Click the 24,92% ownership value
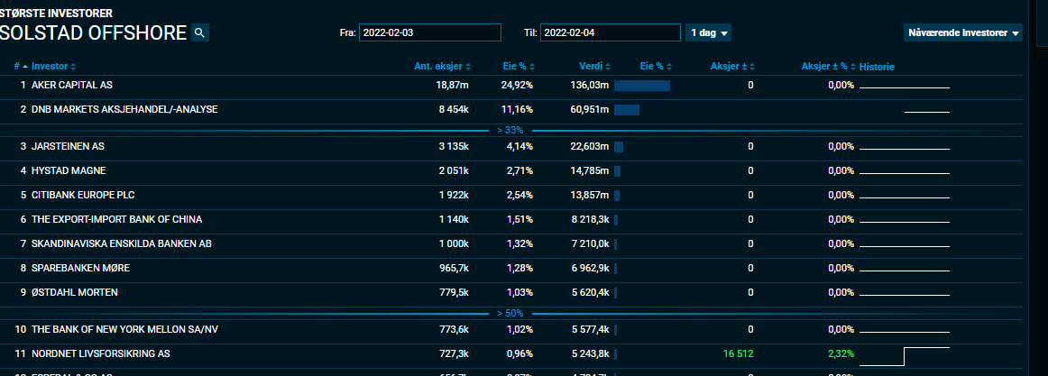 coord(518,86)
